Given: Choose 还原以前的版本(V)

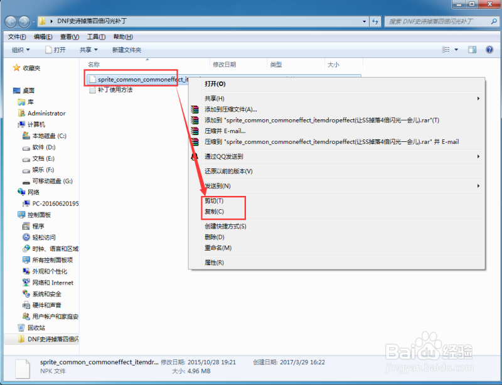Looking at the screenshot, I should pos(228,171).
